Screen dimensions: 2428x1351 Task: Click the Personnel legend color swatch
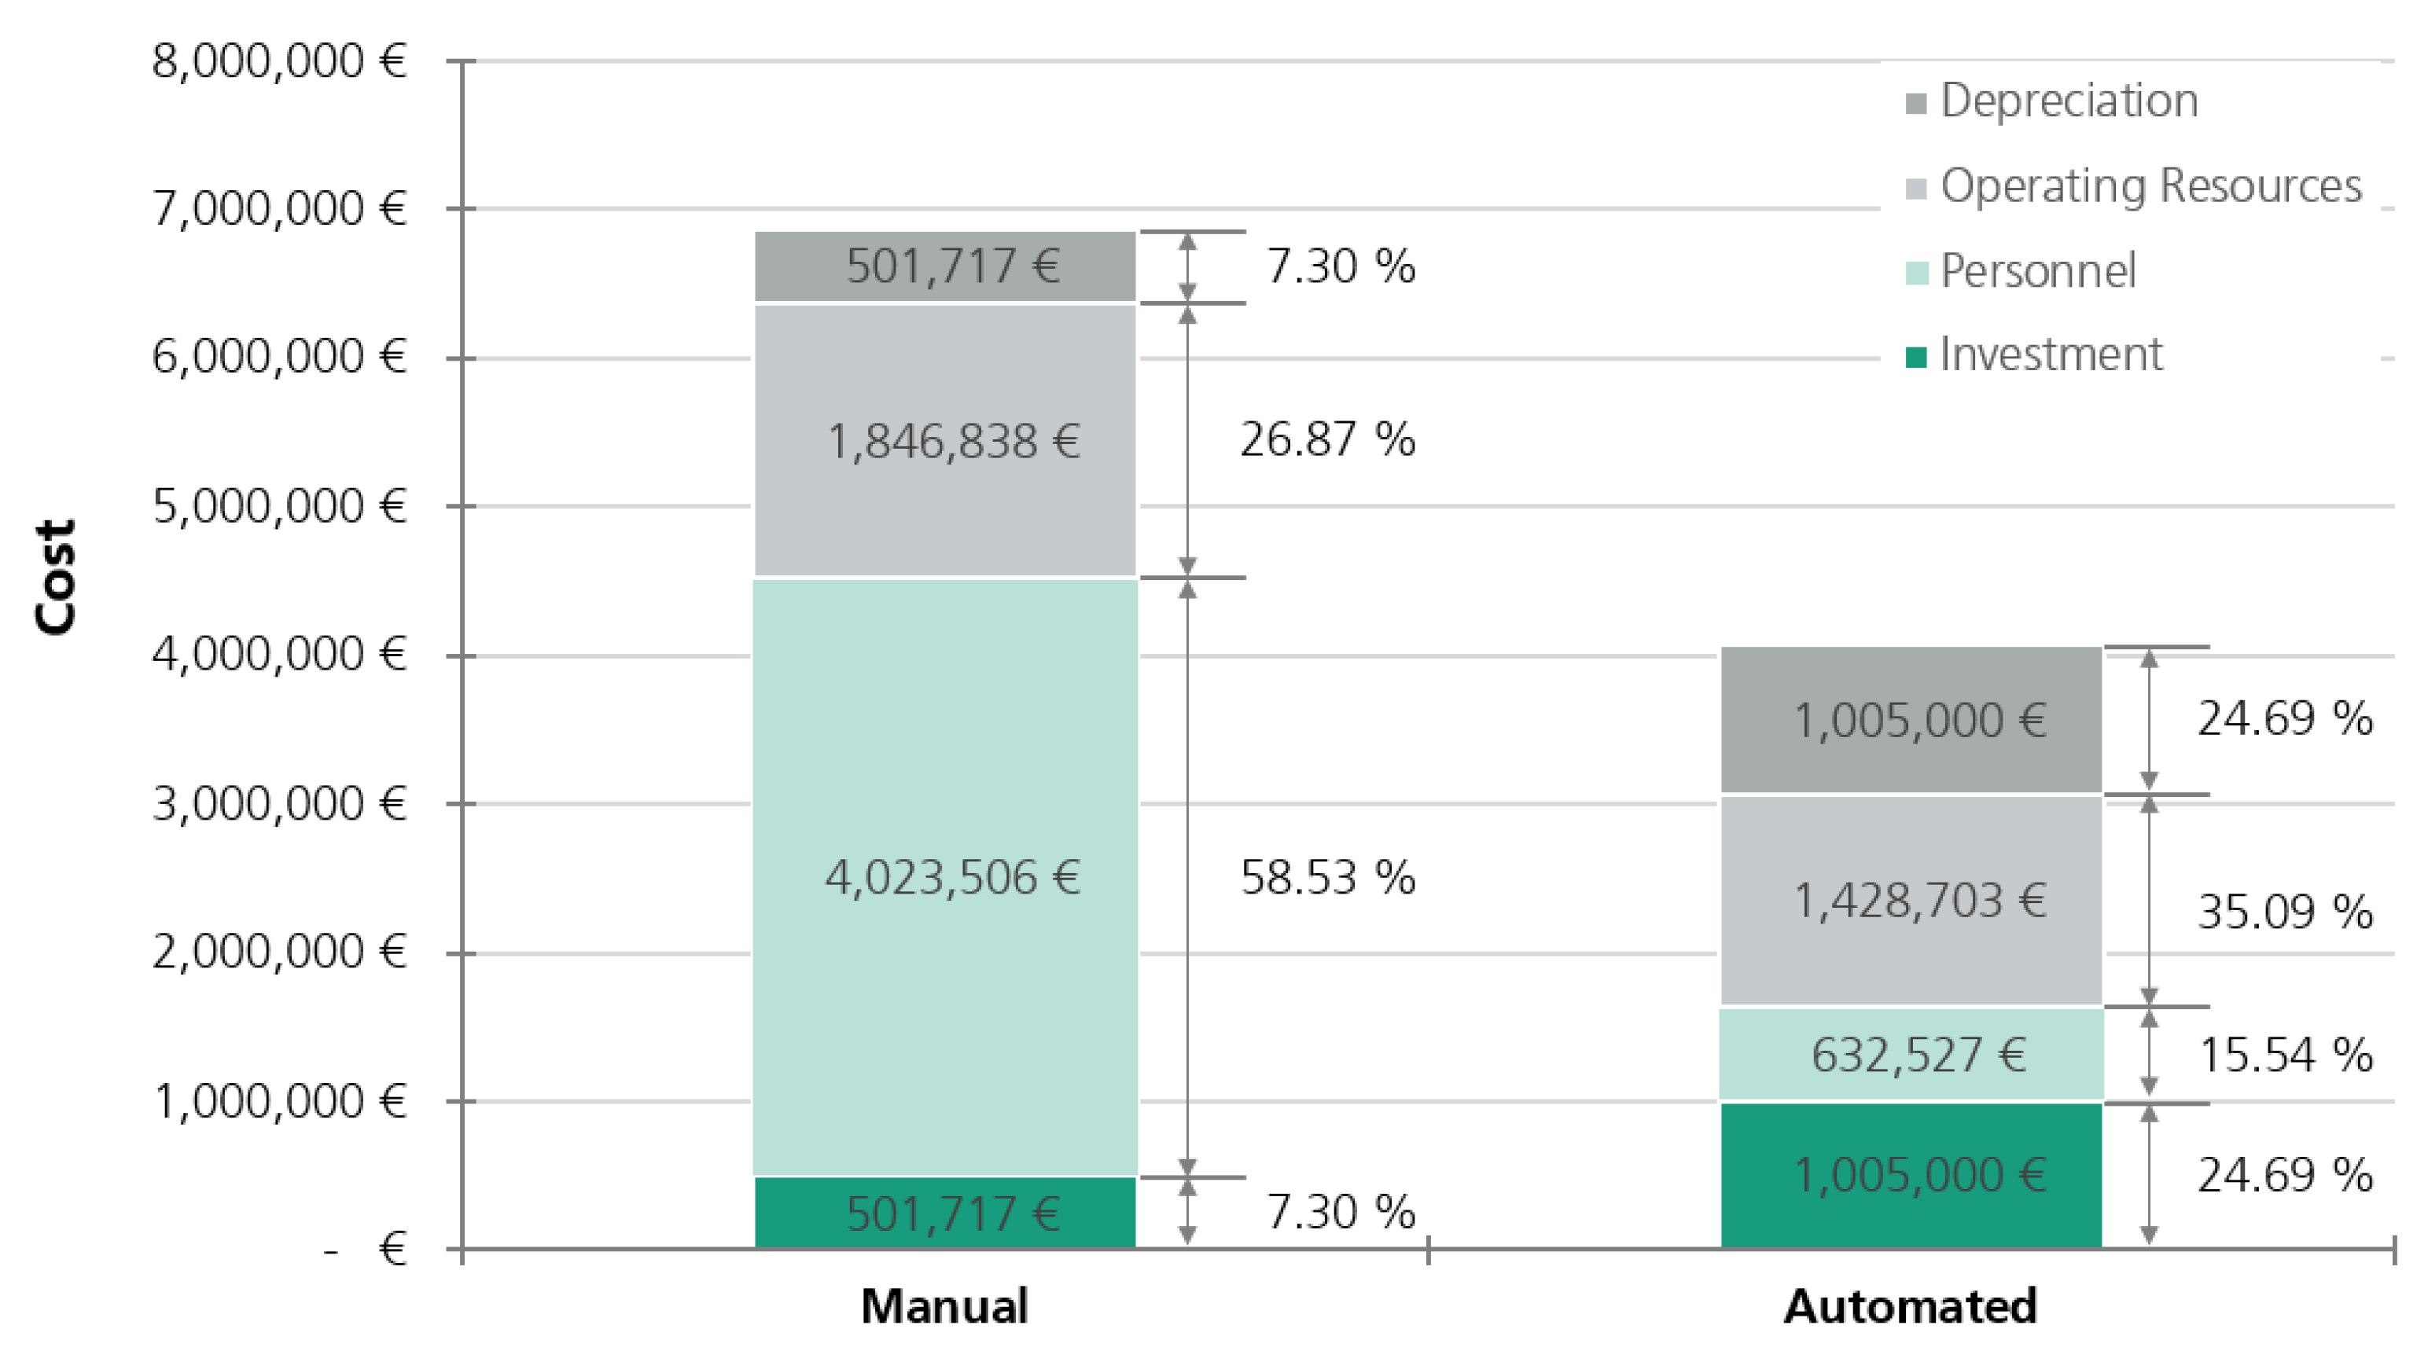pyautogui.click(x=1915, y=274)
